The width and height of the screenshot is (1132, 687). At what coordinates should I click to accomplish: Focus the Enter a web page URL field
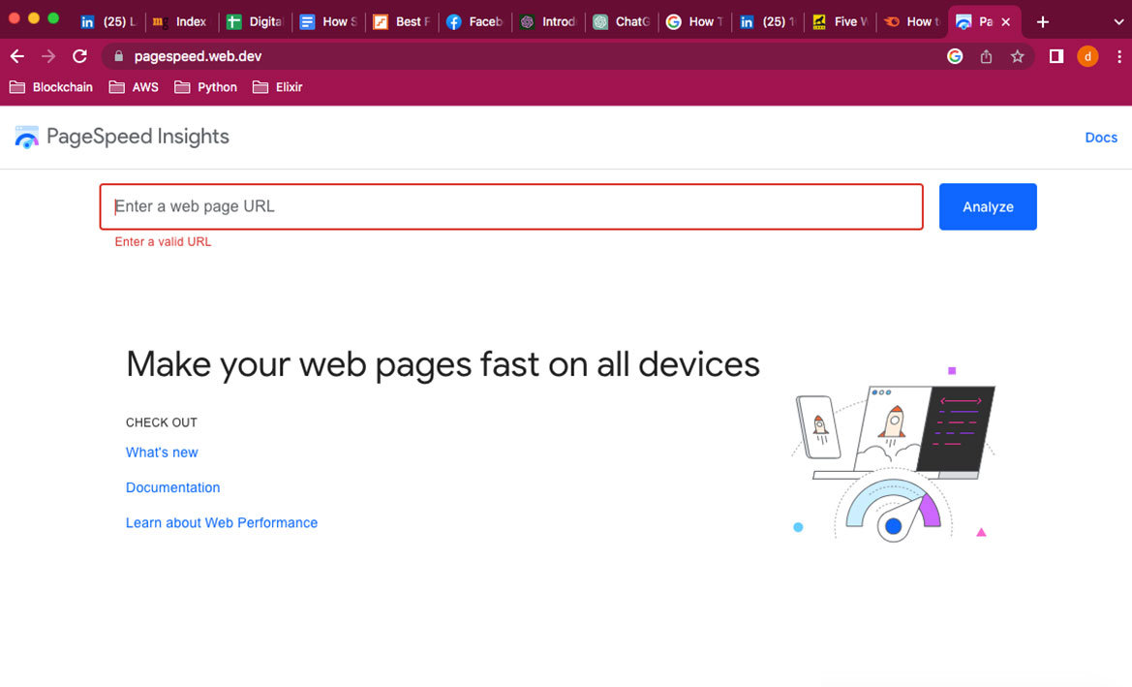(511, 207)
